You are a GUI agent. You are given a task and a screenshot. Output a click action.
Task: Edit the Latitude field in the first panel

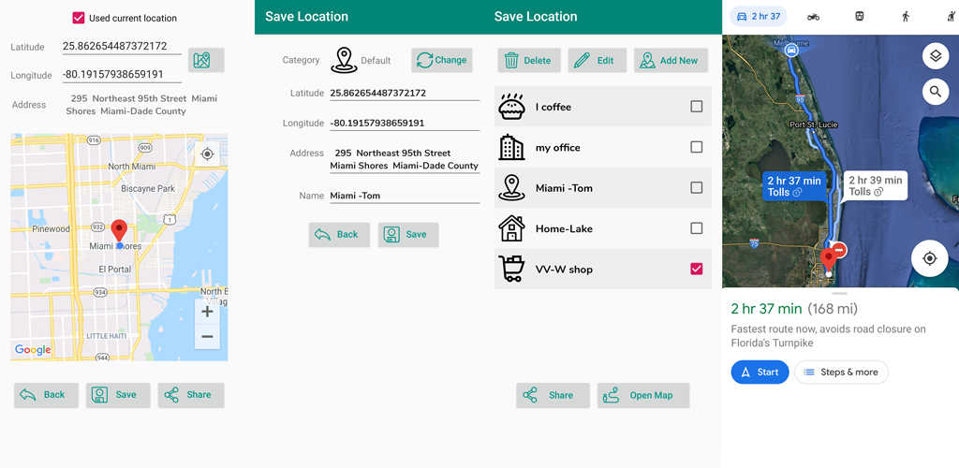tap(122, 47)
